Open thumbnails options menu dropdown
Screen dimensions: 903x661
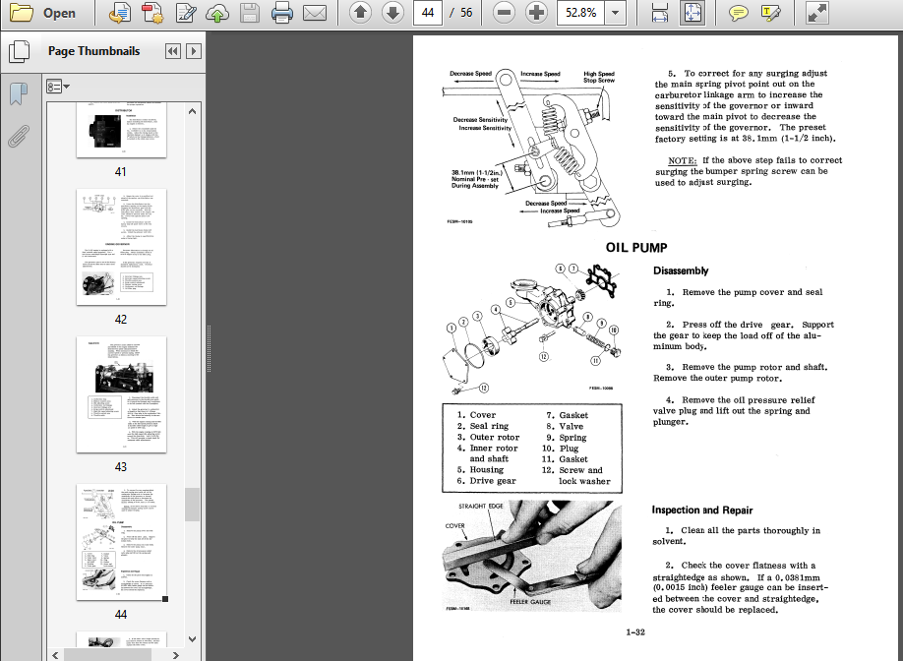click(58, 87)
